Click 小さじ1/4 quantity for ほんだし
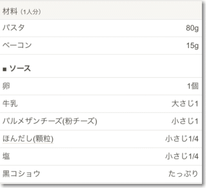 coord(182,139)
